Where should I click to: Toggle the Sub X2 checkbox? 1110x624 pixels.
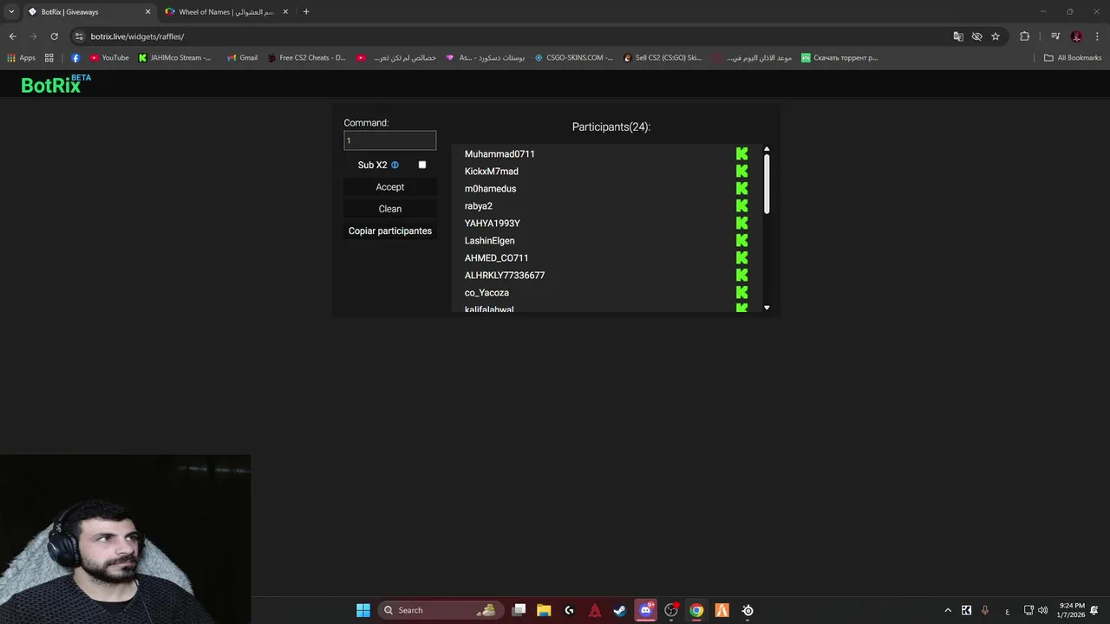pyautogui.click(x=422, y=165)
